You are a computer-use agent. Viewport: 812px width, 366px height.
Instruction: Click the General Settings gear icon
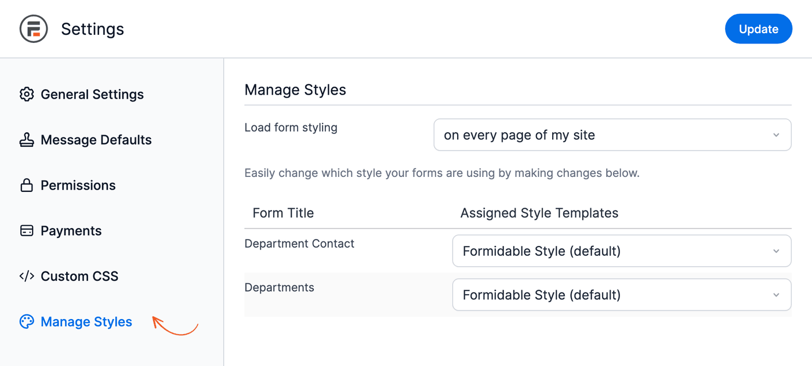[27, 94]
